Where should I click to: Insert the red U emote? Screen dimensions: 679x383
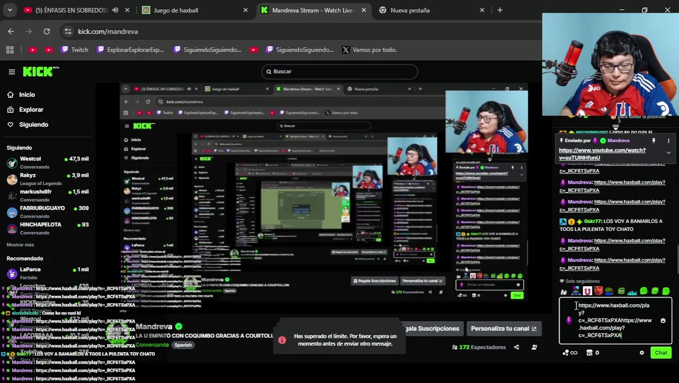pos(587,291)
